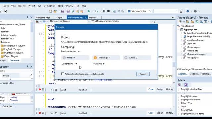Expand Build Configurations in Projects tree
212x119 pixels.
(x=182, y=33)
